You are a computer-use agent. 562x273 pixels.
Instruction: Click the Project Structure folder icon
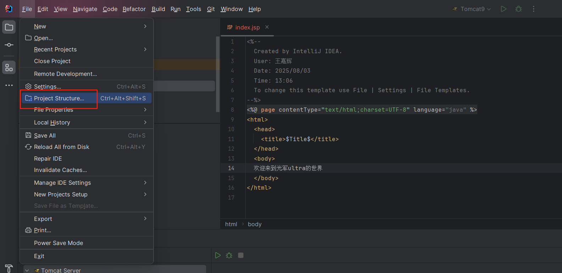click(x=28, y=98)
